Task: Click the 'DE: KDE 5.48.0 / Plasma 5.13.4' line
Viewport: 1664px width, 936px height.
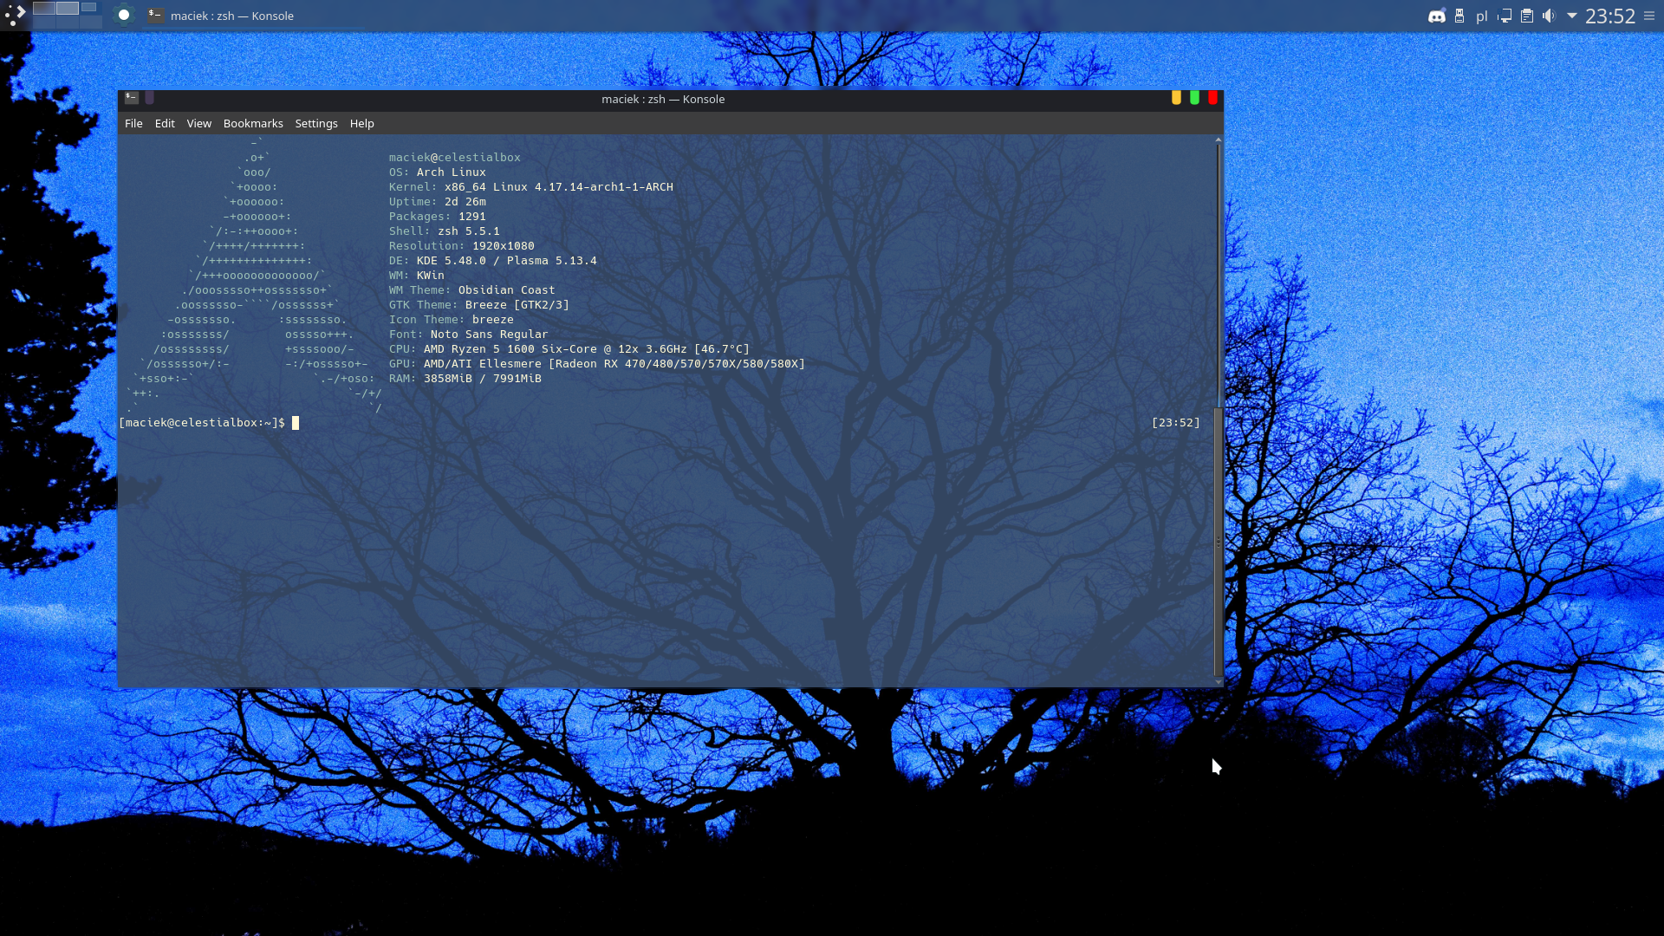Action: (x=493, y=261)
